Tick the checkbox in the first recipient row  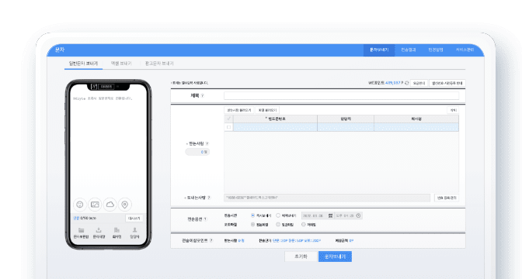pos(228,127)
